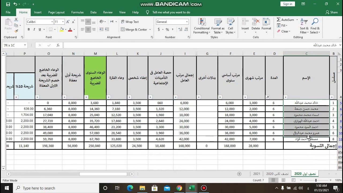Open the active filter on المدة column
The height and width of the screenshot is (193, 343).
(x=267, y=97)
